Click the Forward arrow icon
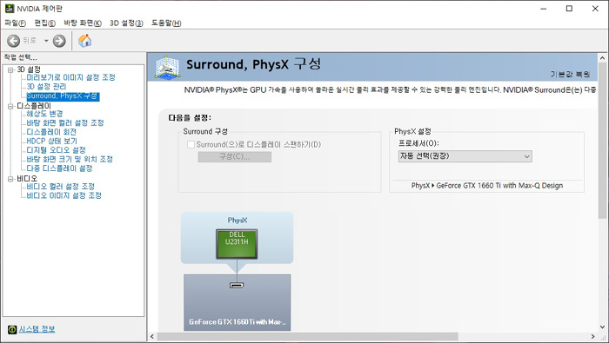The height and width of the screenshot is (343, 609). [59, 41]
